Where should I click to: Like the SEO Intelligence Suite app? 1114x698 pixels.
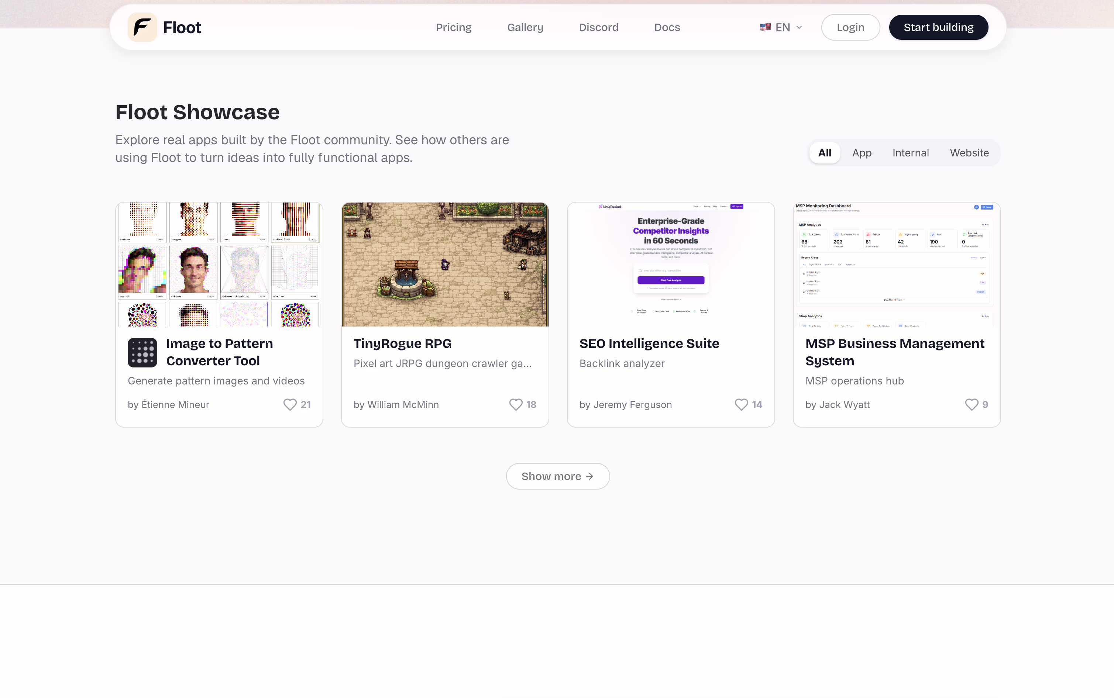[741, 404]
